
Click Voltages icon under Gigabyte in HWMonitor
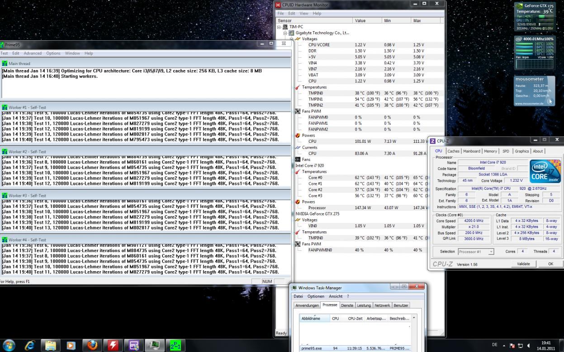click(x=297, y=39)
